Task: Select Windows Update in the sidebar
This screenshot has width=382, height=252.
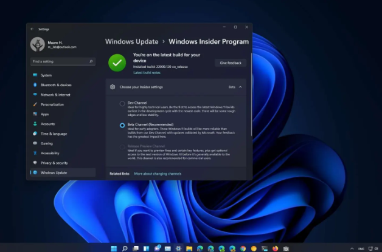Action: [63, 172]
